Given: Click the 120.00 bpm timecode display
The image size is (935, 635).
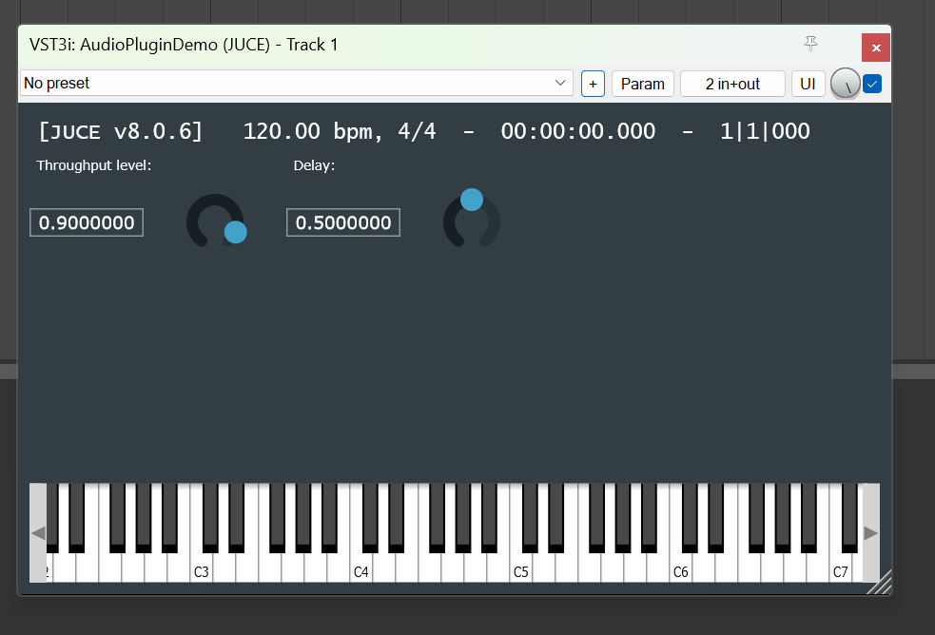Looking at the screenshot, I should [x=527, y=131].
